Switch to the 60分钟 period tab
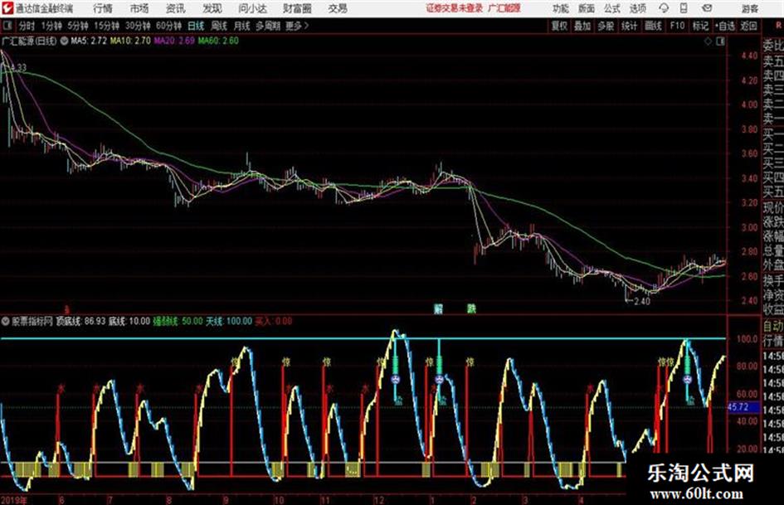Image resolution: width=784 pixels, height=505 pixels. click(168, 26)
